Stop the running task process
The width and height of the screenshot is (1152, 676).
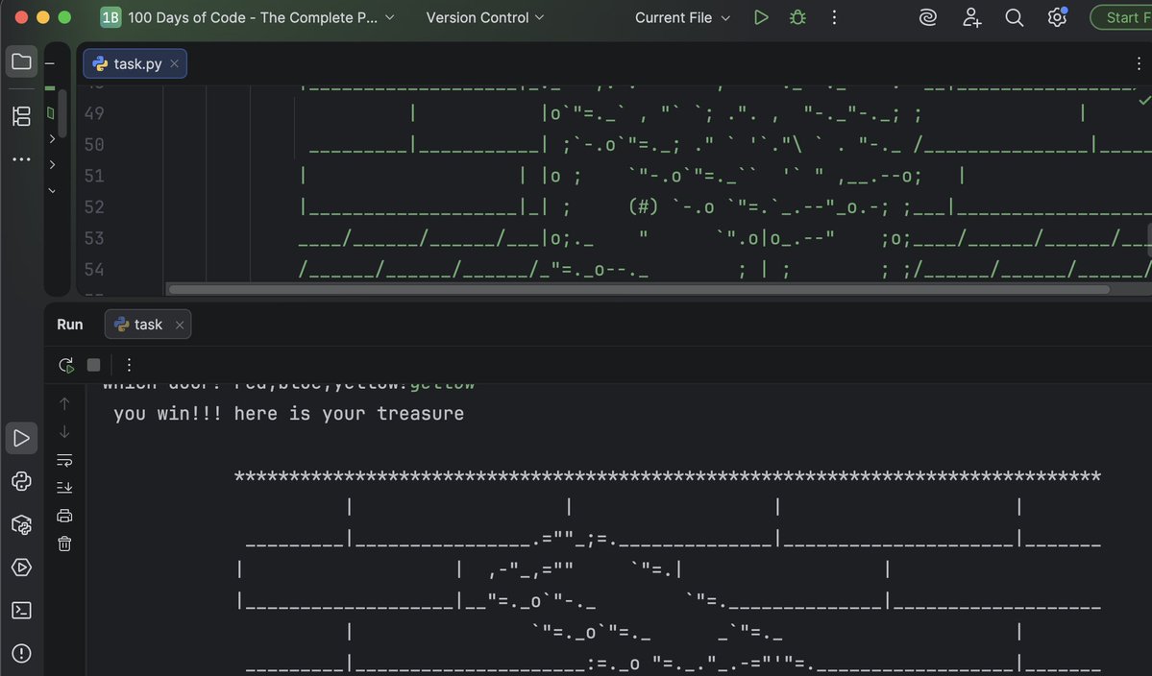tap(93, 365)
